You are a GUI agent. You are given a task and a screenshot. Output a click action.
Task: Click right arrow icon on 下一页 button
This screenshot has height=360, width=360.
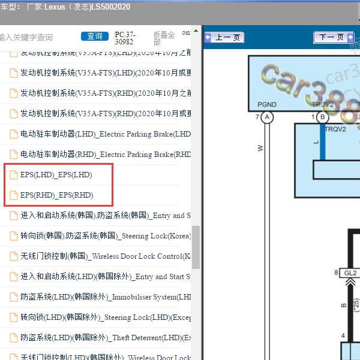tap(350, 37)
